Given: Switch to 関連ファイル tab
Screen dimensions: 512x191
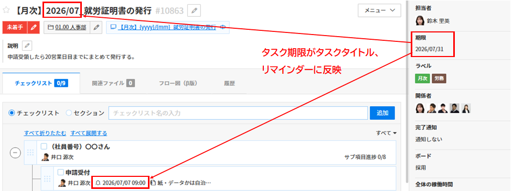Looking at the screenshot, I should click(x=113, y=83).
